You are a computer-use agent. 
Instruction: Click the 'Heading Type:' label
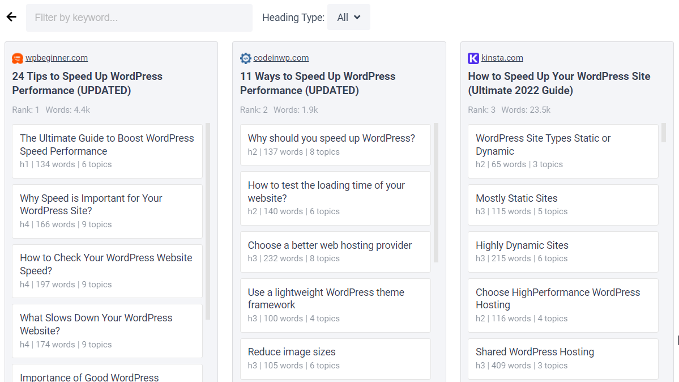[293, 18]
